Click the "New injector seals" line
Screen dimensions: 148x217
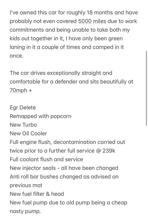click(x=64, y=168)
